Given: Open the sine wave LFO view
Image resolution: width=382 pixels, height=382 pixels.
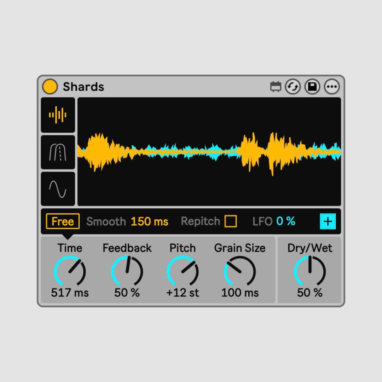Looking at the screenshot, I should tap(58, 189).
